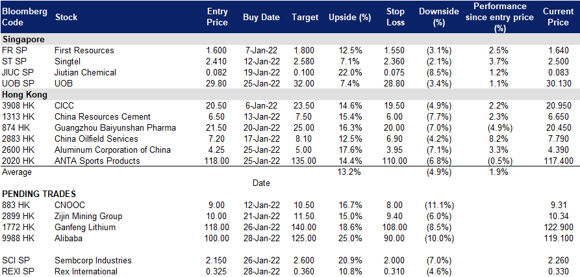This screenshot has width=580, height=277.
Task: Select the Entry Price column header
Action: (x=217, y=17)
